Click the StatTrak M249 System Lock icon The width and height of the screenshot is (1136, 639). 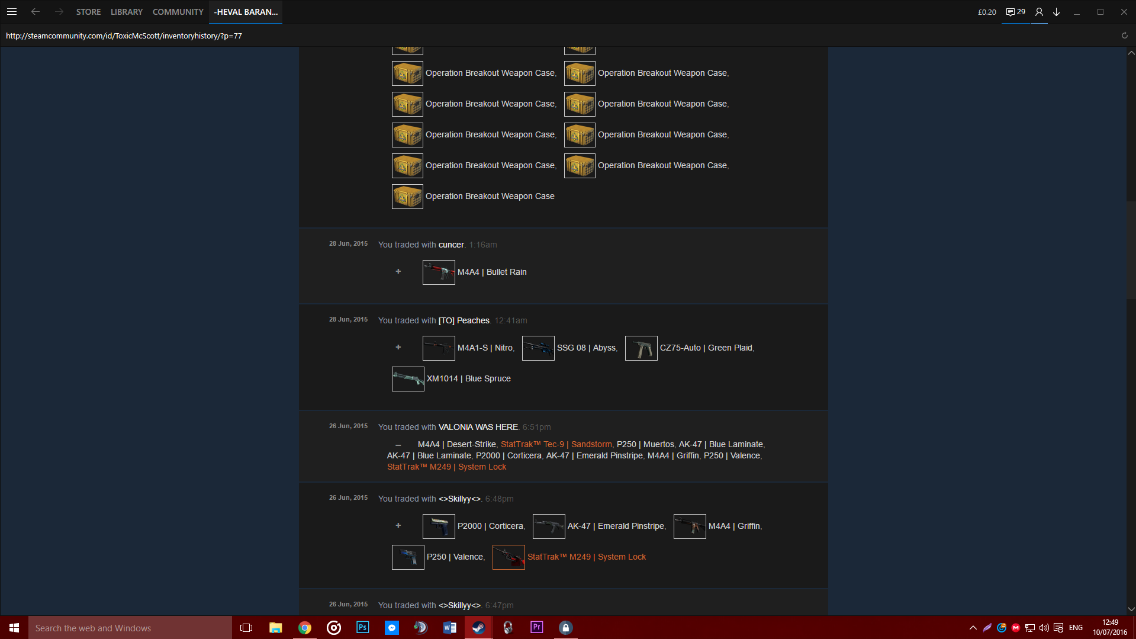509,557
